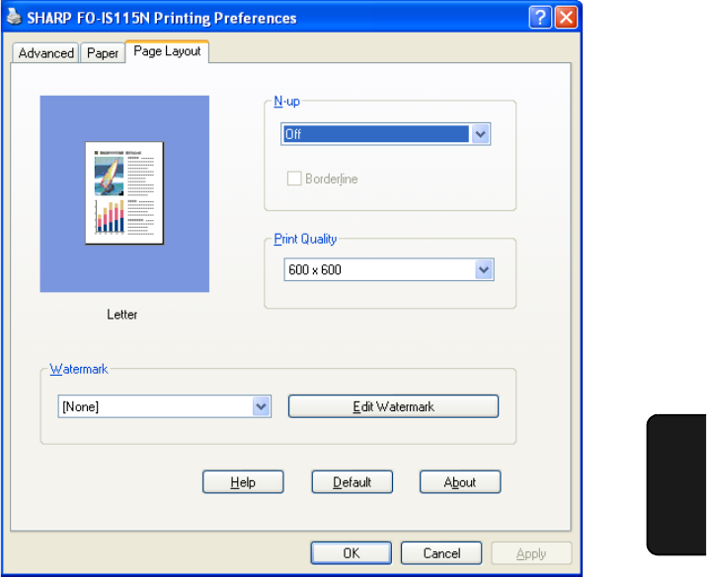Open the About button
Viewport: 707px width, 577px height.
[459, 482]
